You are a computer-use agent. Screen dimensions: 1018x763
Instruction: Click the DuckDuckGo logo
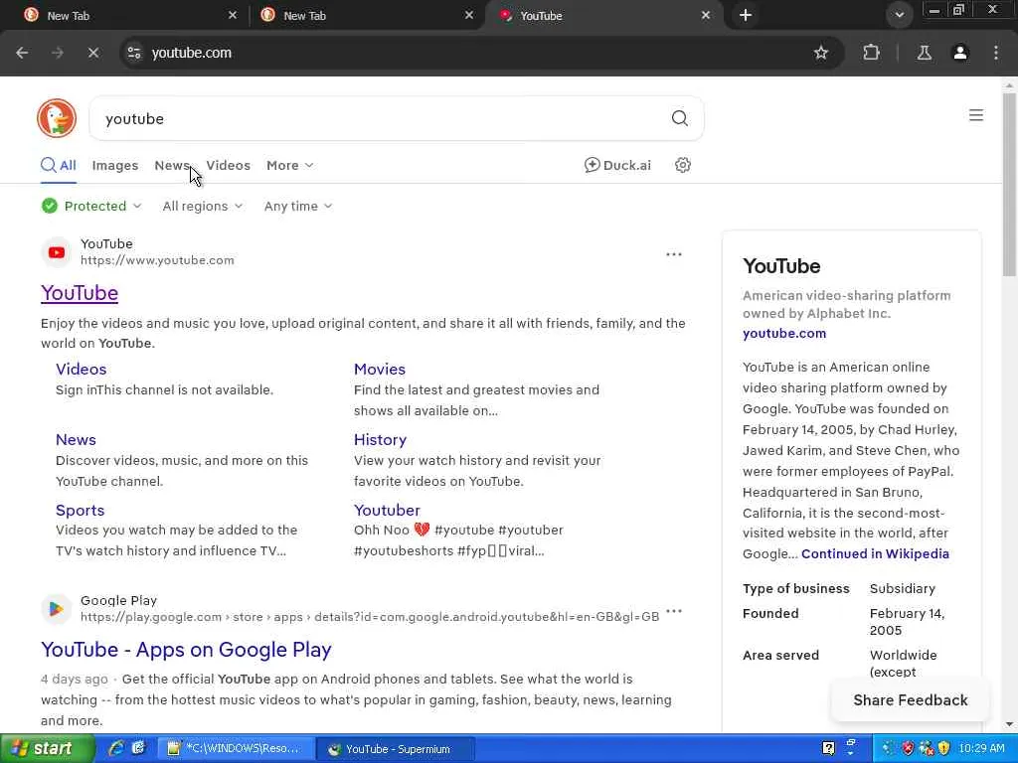[57, 118]
